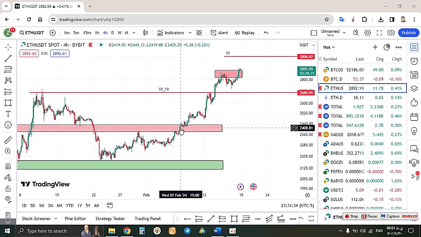Image resolution: width=421 pixels, height=237 pixels.
Task: Open Telegram from the taskbar
Action: (187, 231)
